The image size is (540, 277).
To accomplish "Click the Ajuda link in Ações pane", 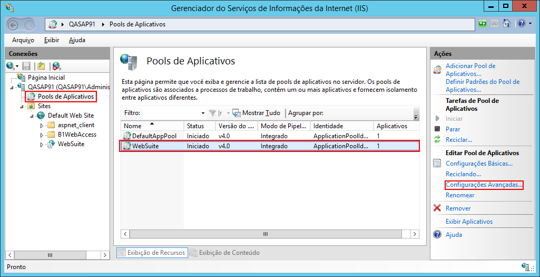I will (454, 235).
